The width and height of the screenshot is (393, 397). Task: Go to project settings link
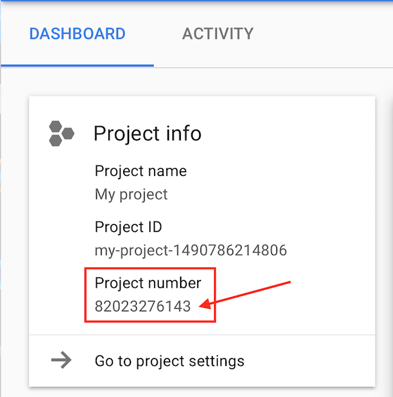169,360
